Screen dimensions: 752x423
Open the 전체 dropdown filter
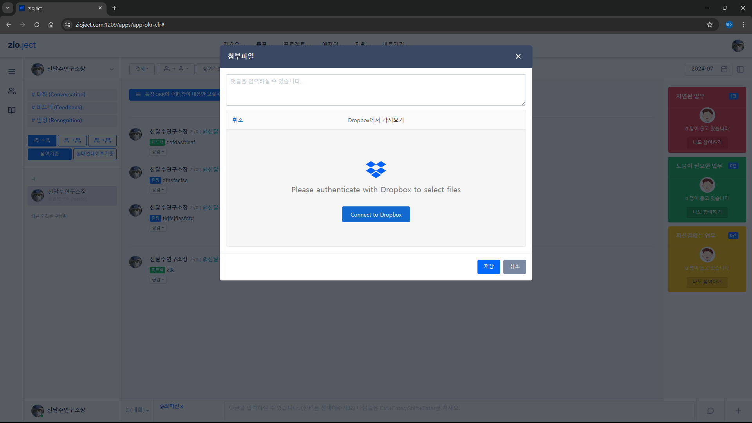(x=142, y=69)
